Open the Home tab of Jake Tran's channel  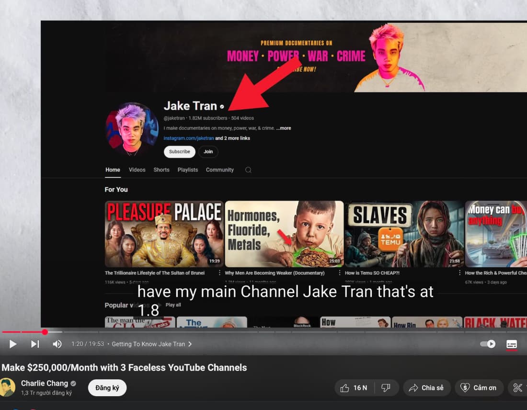pyautogui.click(x=113, y=170)
